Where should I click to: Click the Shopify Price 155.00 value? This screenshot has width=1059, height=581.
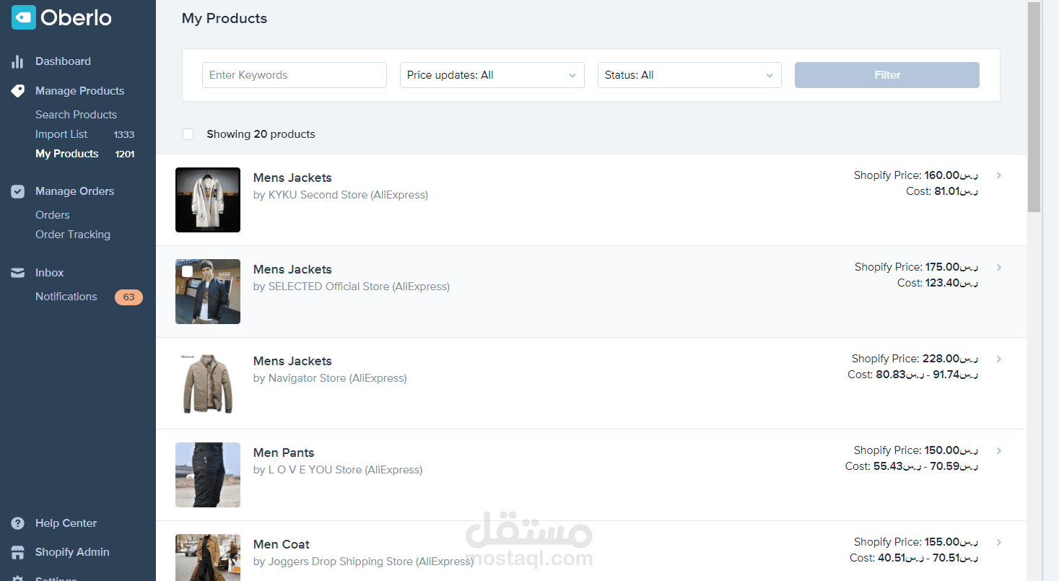[951, 542]
